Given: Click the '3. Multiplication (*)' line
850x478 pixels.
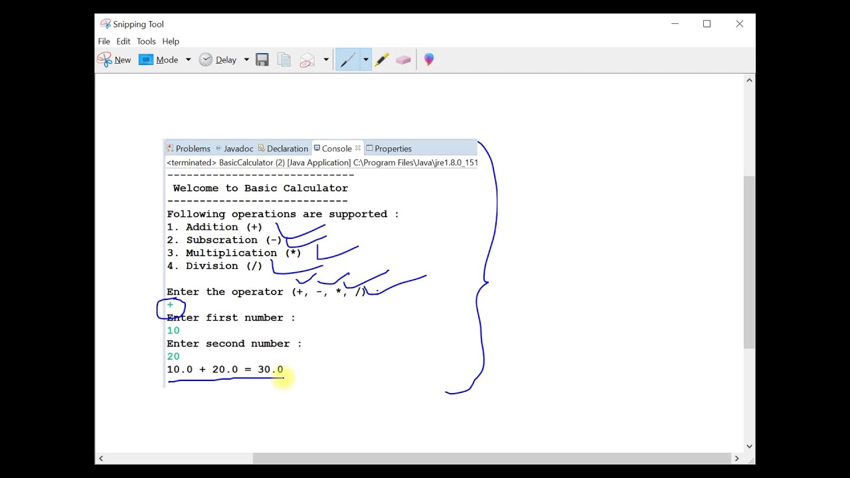Looking at the screenshot, I should (234, 253).
